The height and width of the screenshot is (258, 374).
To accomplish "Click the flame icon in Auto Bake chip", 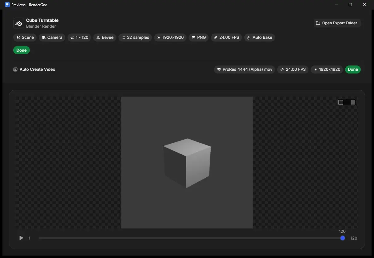I will [x=249, y=38].
